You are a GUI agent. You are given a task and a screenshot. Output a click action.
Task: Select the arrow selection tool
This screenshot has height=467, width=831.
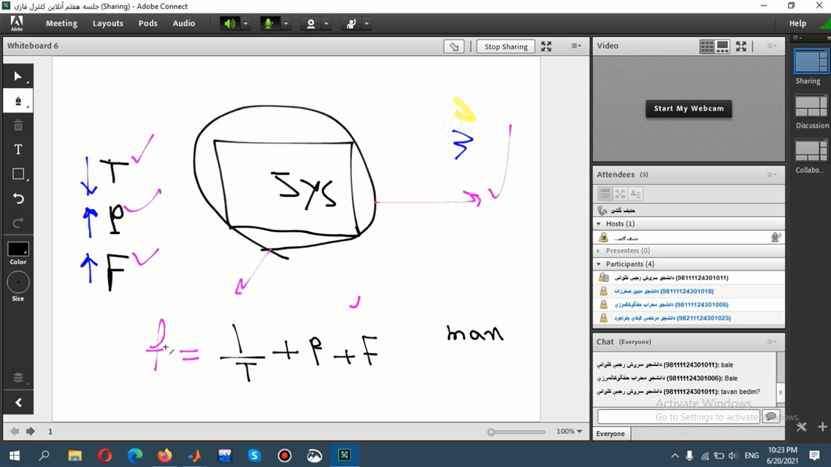pos(18,77)
